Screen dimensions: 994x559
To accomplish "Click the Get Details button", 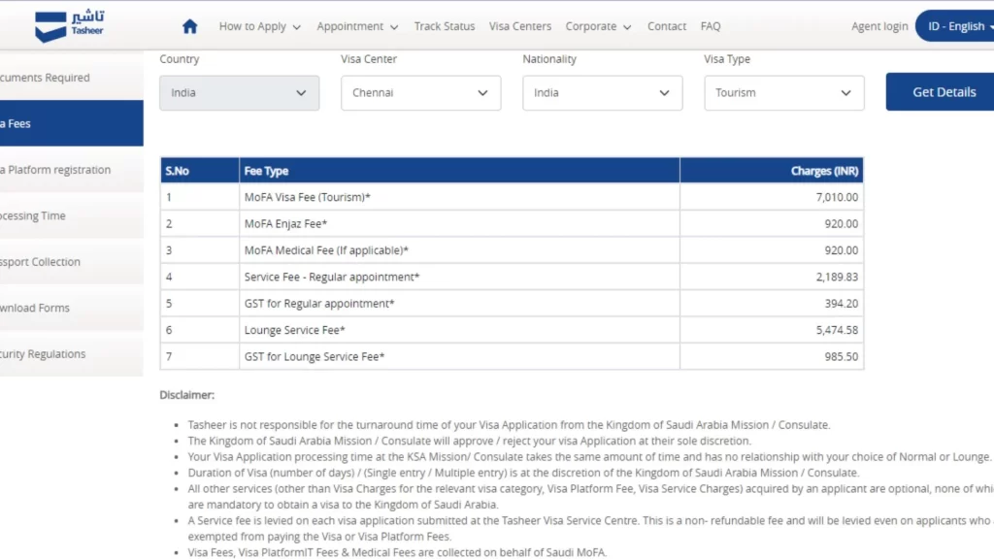I will point(944,92).
